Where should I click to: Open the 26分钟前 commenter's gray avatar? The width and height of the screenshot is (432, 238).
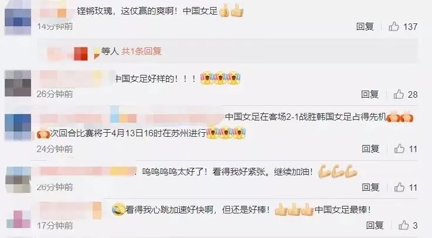pos(18,83)
